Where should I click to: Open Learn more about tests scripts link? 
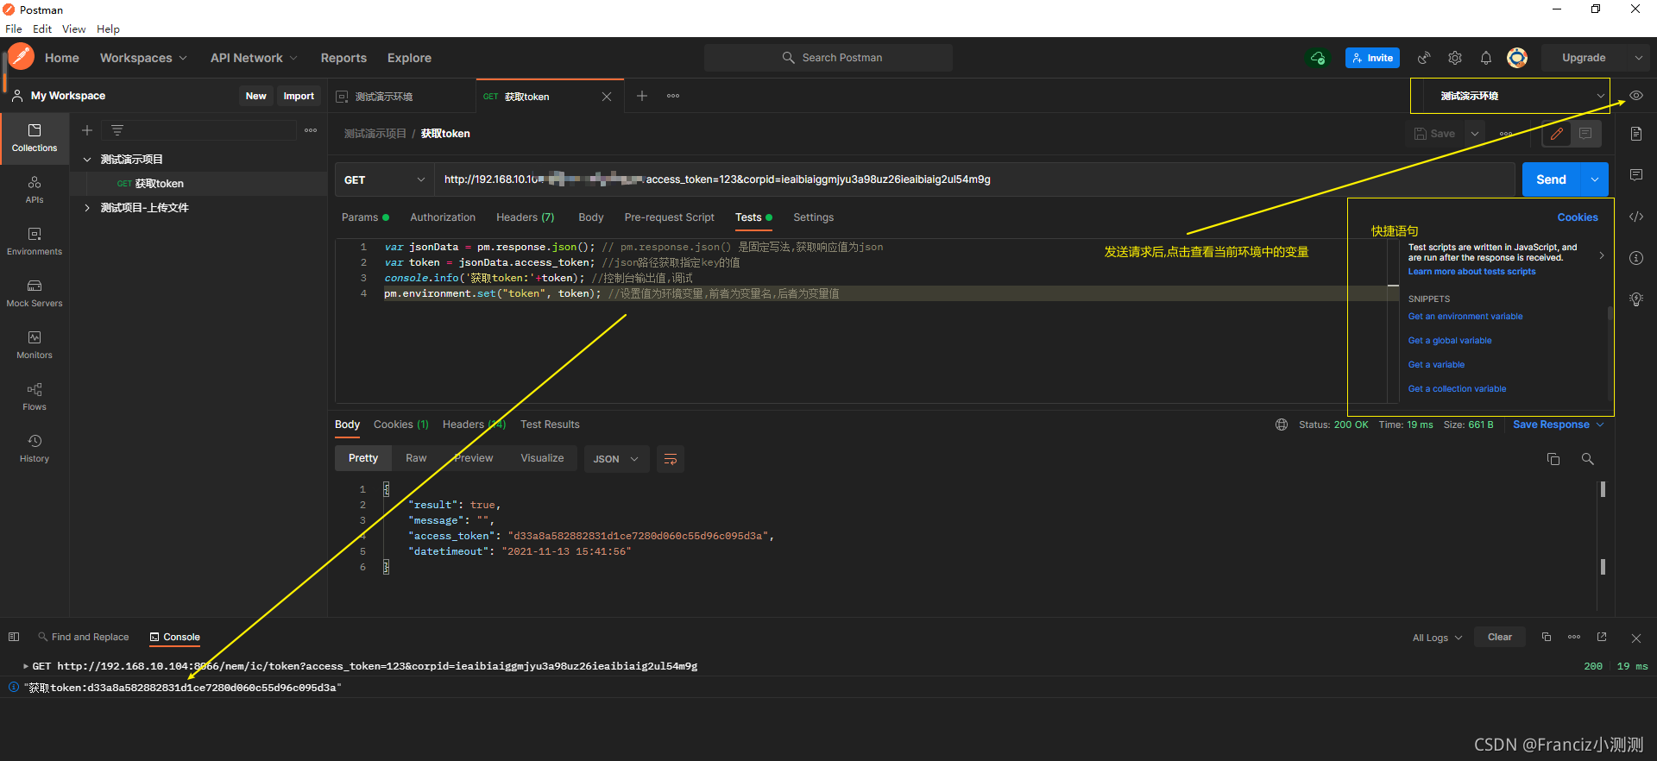1471,272
